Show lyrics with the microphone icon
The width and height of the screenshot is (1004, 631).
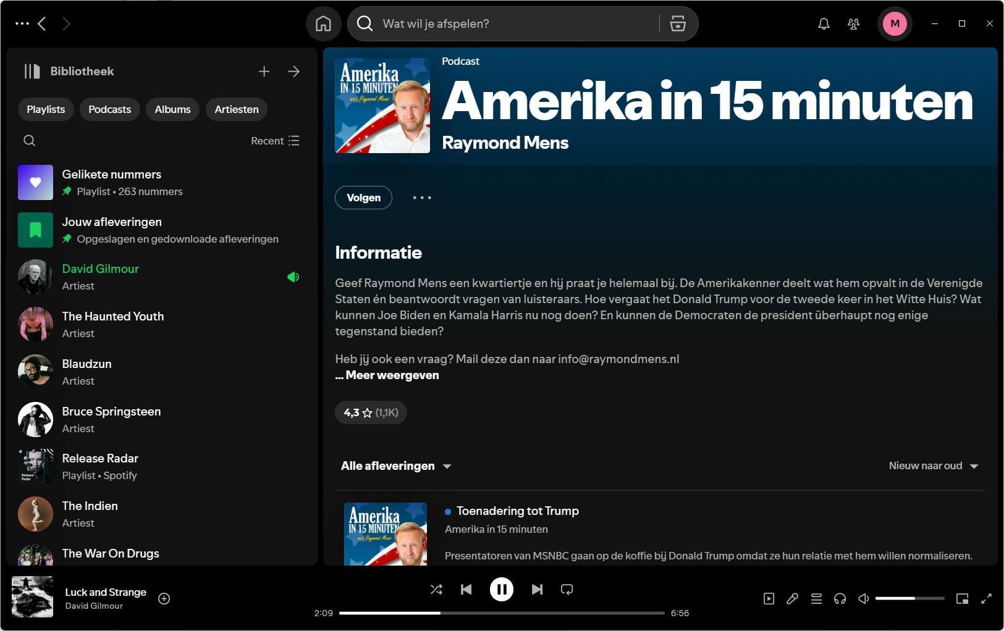click(x=792, y=598)
